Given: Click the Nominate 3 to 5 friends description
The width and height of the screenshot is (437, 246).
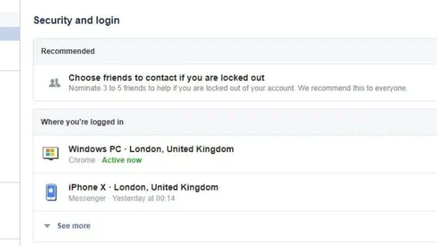Looking at the screenshot, I should click(x=237, y=88).
